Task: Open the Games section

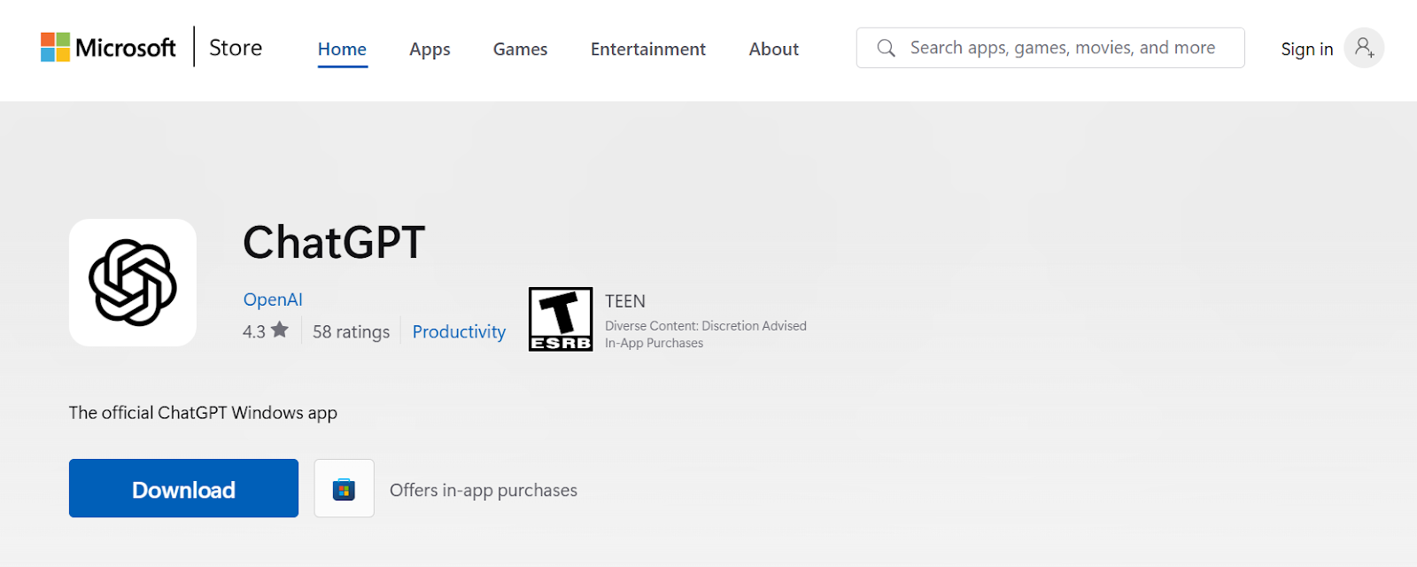Action: click(x=520, y=50)
